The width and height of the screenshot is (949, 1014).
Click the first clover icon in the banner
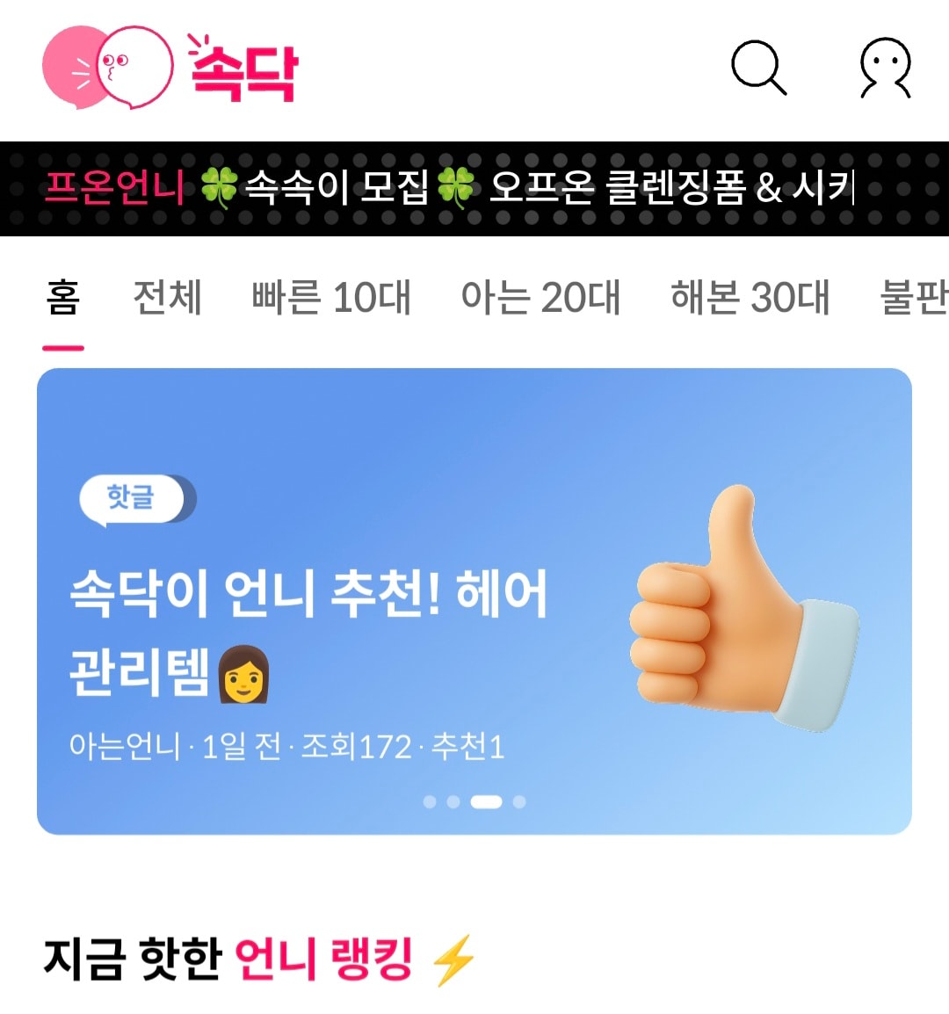click(x=219, y=187)
